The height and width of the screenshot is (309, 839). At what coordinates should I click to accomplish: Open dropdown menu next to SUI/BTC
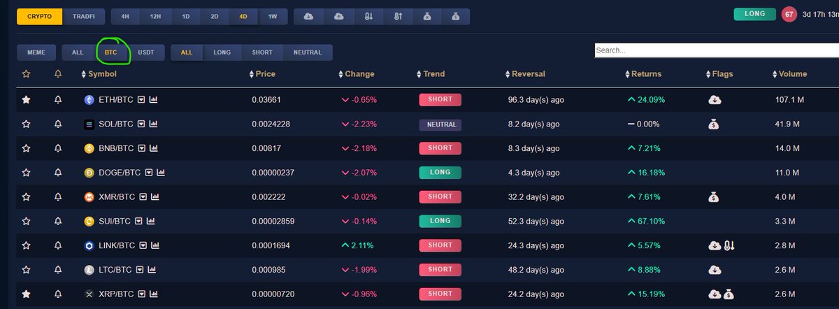(138, 221)
